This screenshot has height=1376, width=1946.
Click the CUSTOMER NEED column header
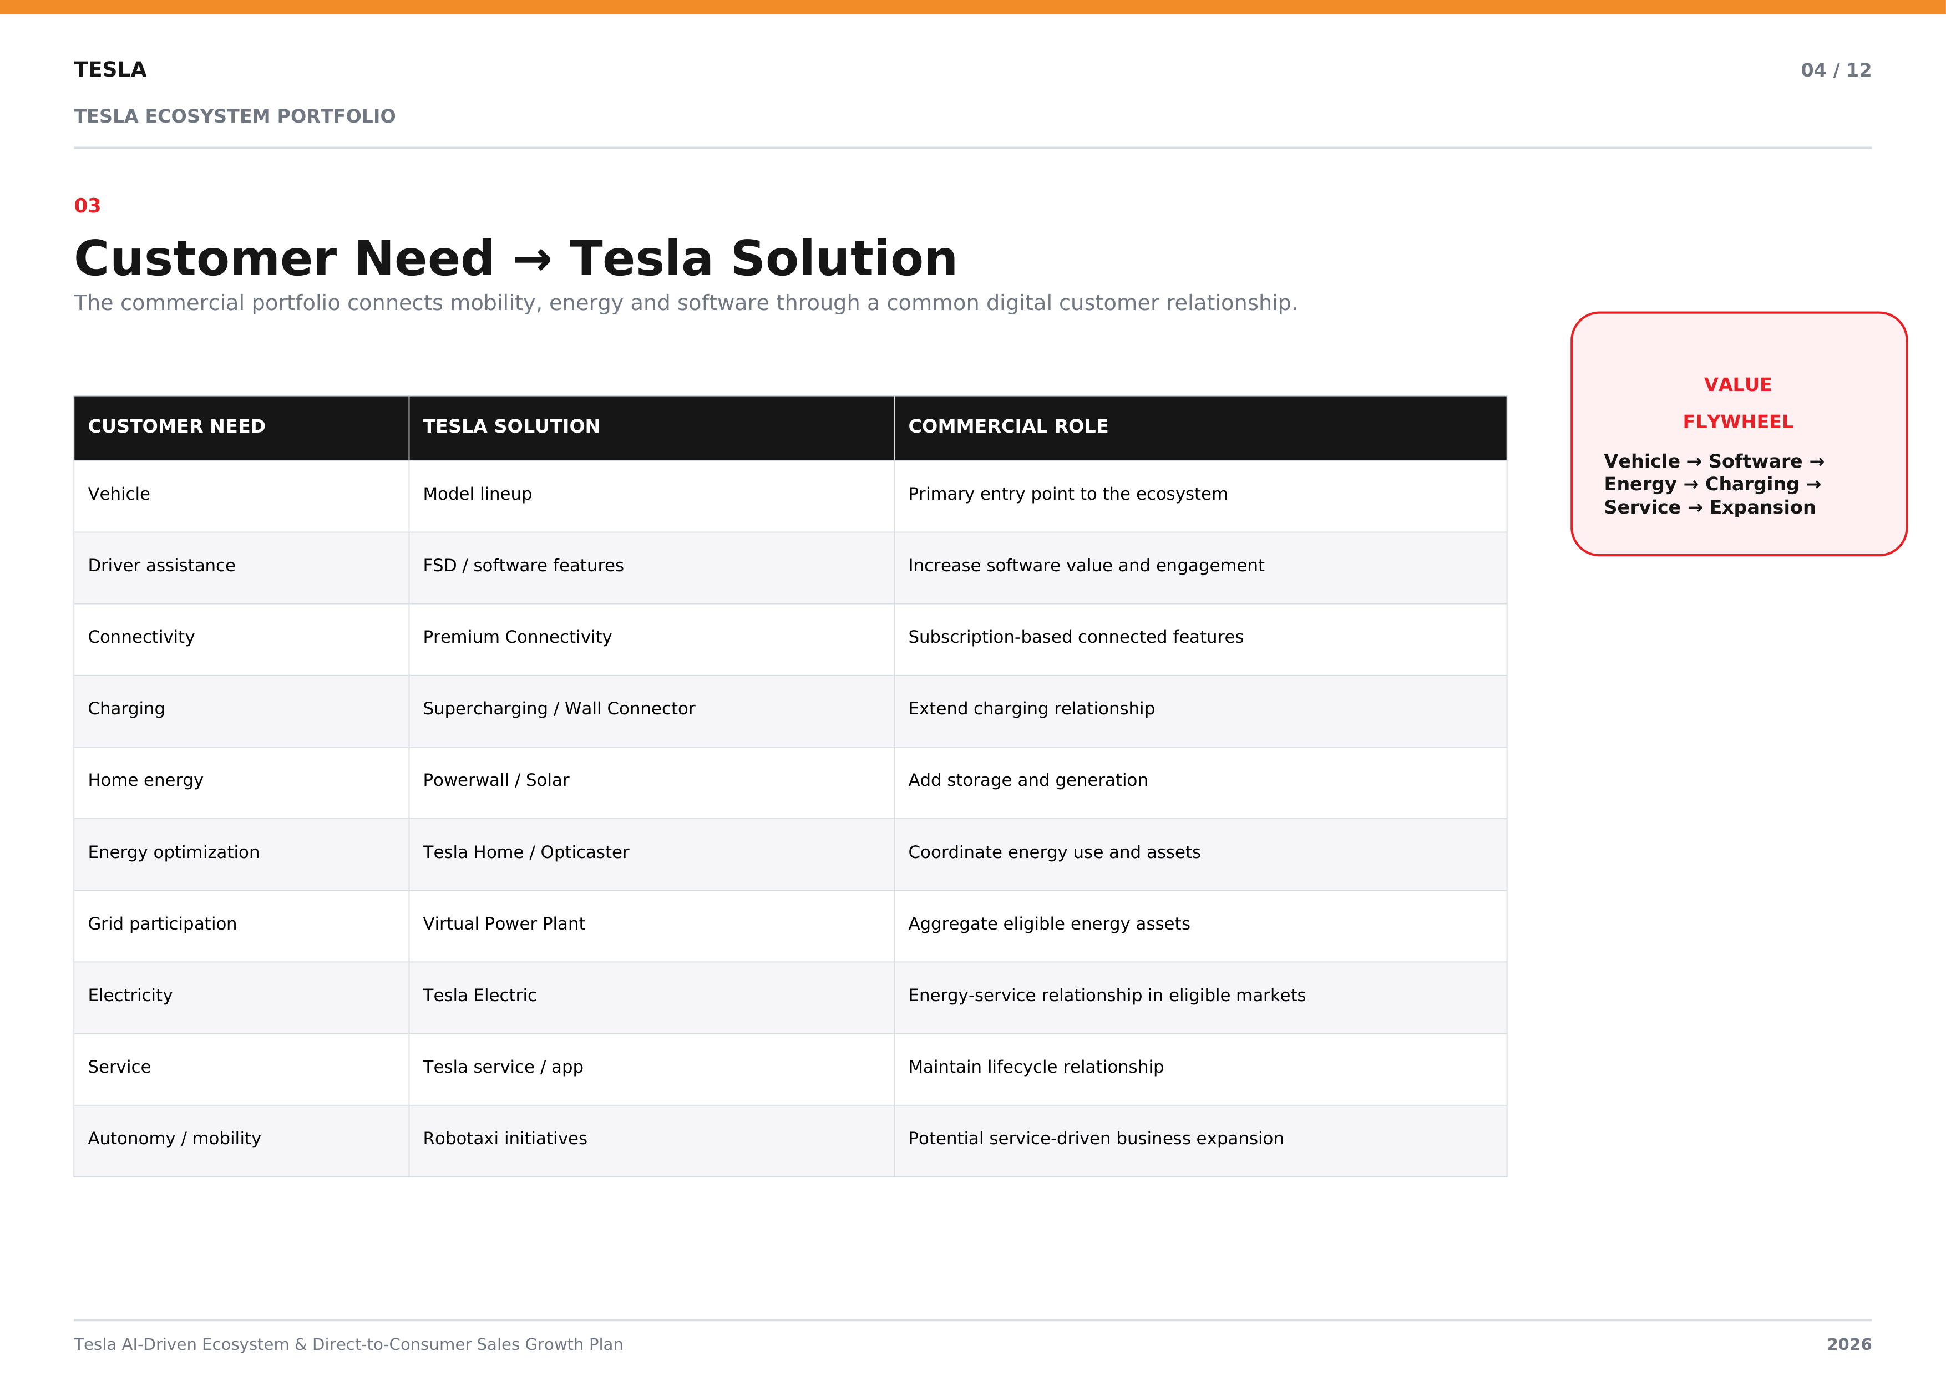click(x=241, y=428)
